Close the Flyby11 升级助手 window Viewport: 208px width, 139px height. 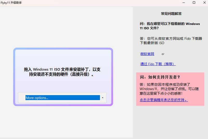(x=204, y=3)
